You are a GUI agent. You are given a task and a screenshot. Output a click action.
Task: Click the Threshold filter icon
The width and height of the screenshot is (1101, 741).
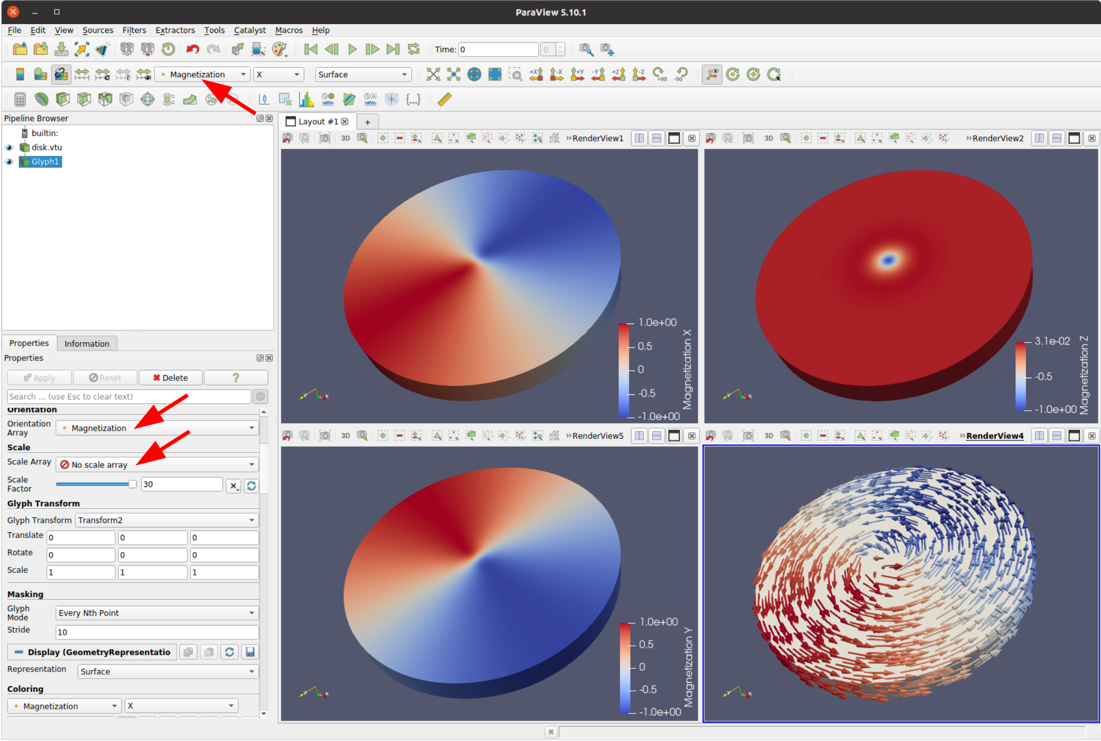[105, 99]
